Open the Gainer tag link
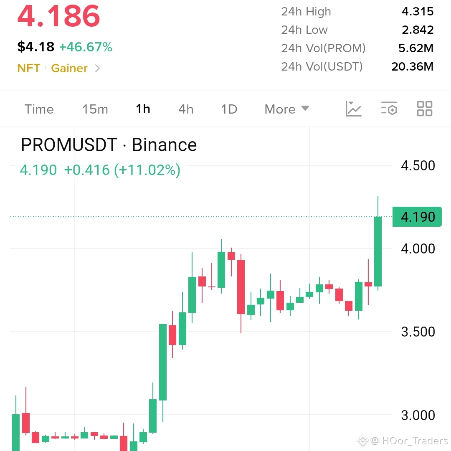The image size is (451, 451). click(69, 68)
